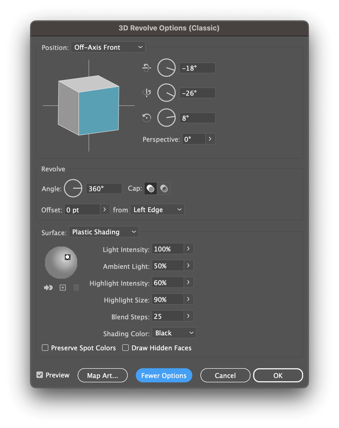Click the Z-axis rotation dial
Image resolution: width=339 pixels, height=428 pixels.
[166, 118]
